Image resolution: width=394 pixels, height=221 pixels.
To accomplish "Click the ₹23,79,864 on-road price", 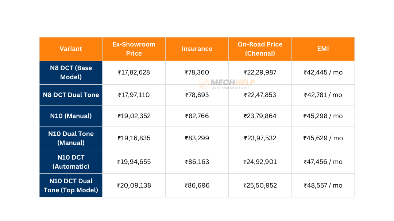I will (x=260, y=116).
